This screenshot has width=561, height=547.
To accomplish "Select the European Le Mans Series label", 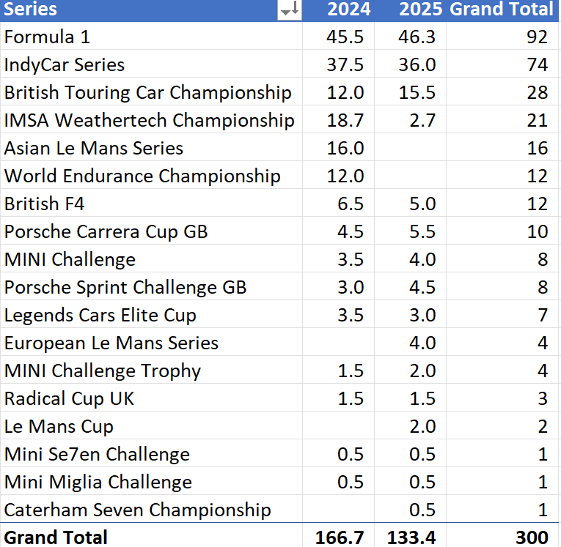I will pos(111,343).
